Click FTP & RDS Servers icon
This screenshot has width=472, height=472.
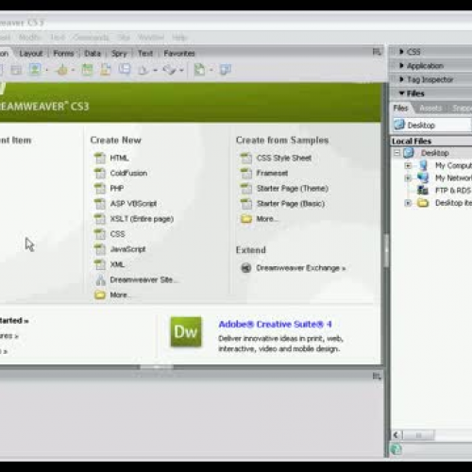click(423, 191)
